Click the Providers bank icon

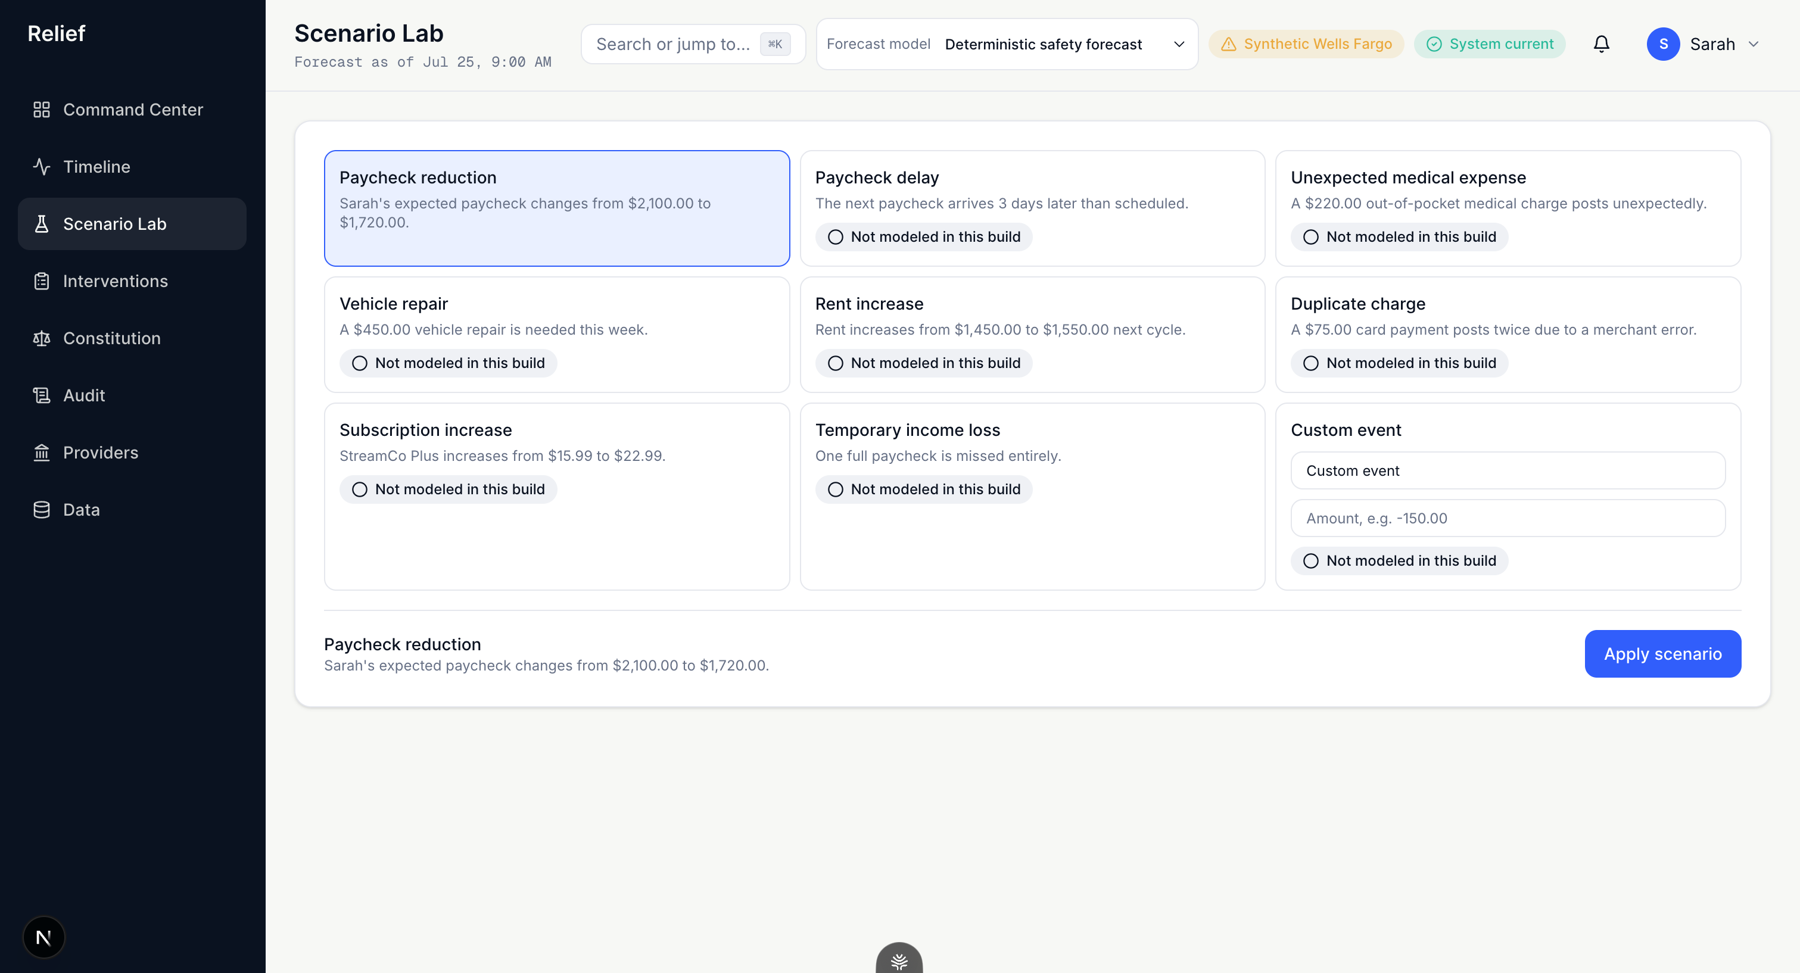click(41, 453)
